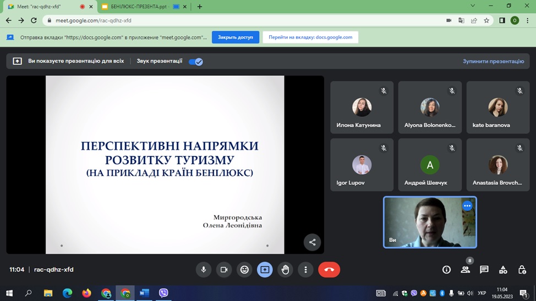The width and height of the screenshot is (536, 301).
Task: Open Chrome three-dot menu
Action: [x=527, y=20]
